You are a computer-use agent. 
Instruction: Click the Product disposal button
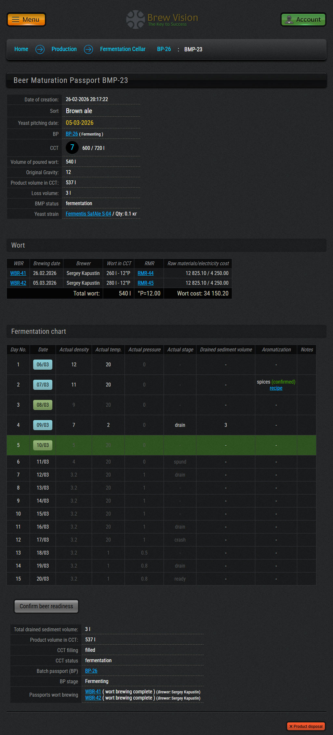pyautogui.click(x=306, y=726)
